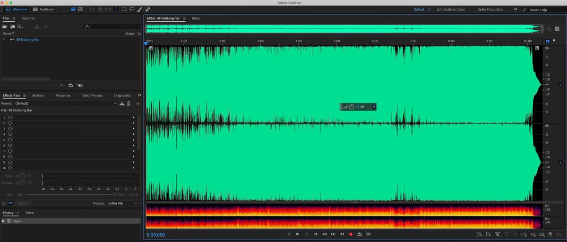This screenshot has height=242, width=567.
Task: Toggle the effects rack list view icon
Action: click(x=10, y=203)
